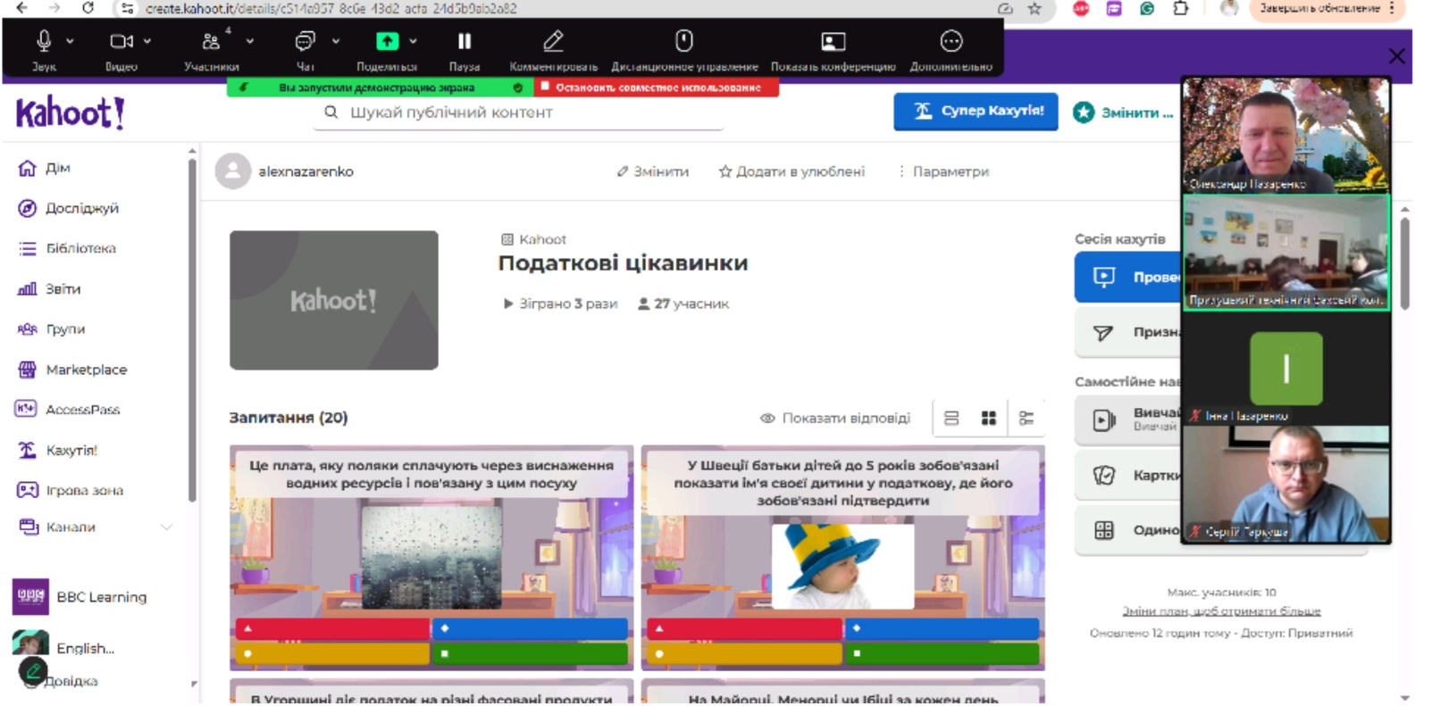The image size is (1432, 706).
Task: Open Ігрова зона in the sidebar
Action: [x=71, y=490]
